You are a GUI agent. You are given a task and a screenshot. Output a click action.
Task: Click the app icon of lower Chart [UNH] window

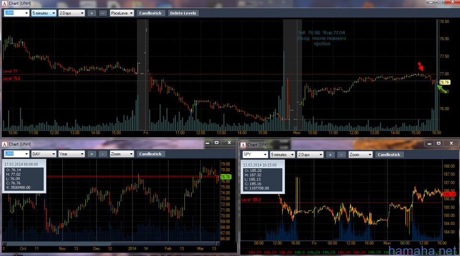click(x=4, y=144)
